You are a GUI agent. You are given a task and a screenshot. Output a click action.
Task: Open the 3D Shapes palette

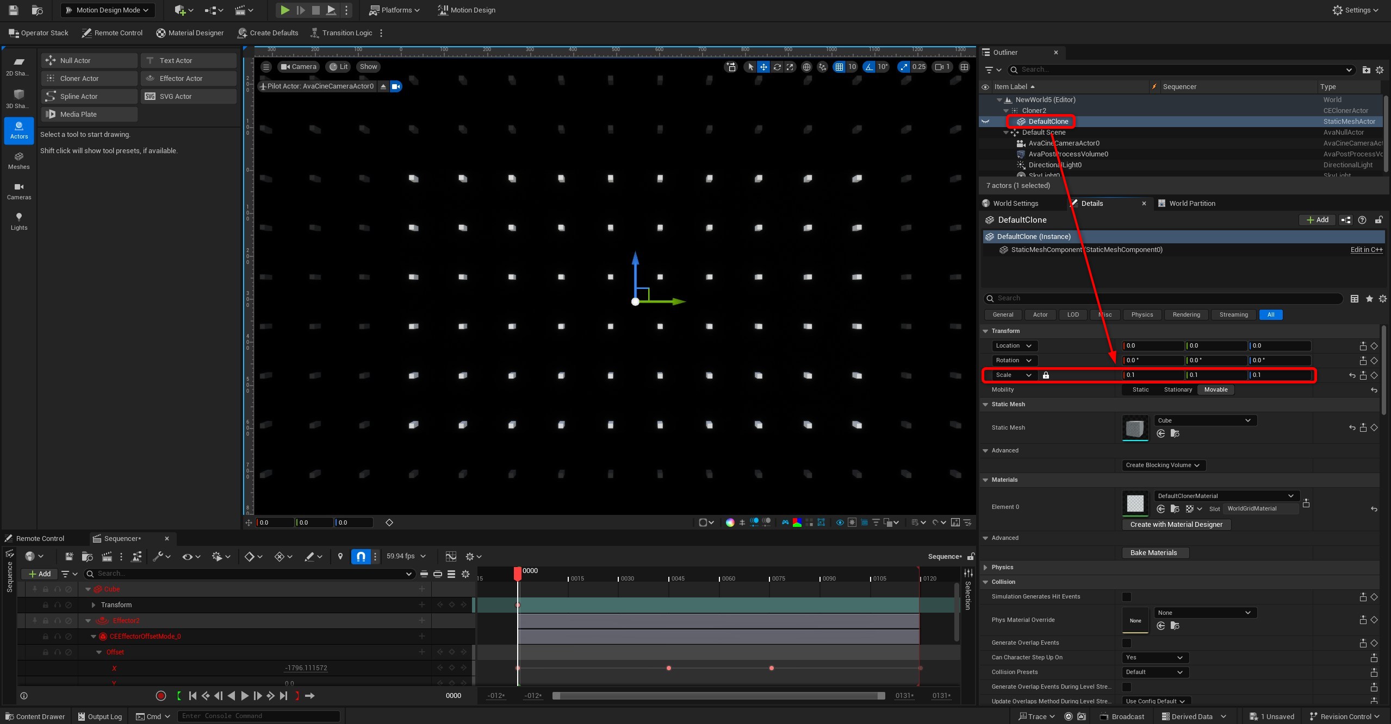[x=18, y=99]
